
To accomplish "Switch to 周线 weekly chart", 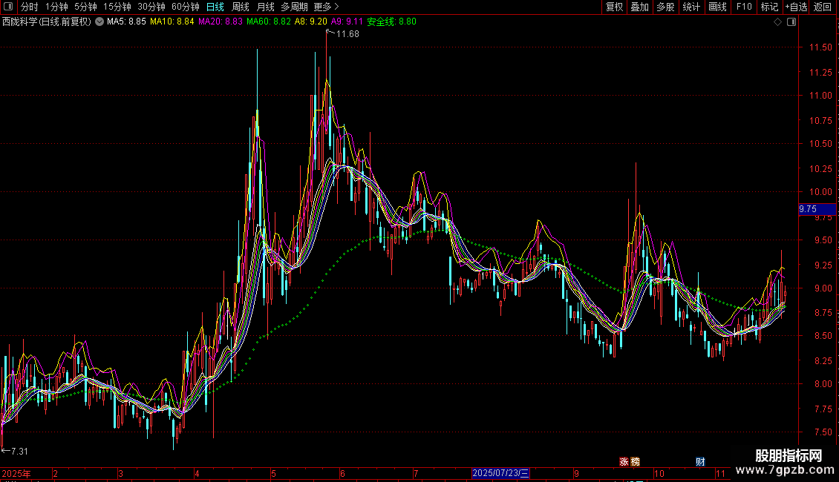I will [x=241, y=7].
